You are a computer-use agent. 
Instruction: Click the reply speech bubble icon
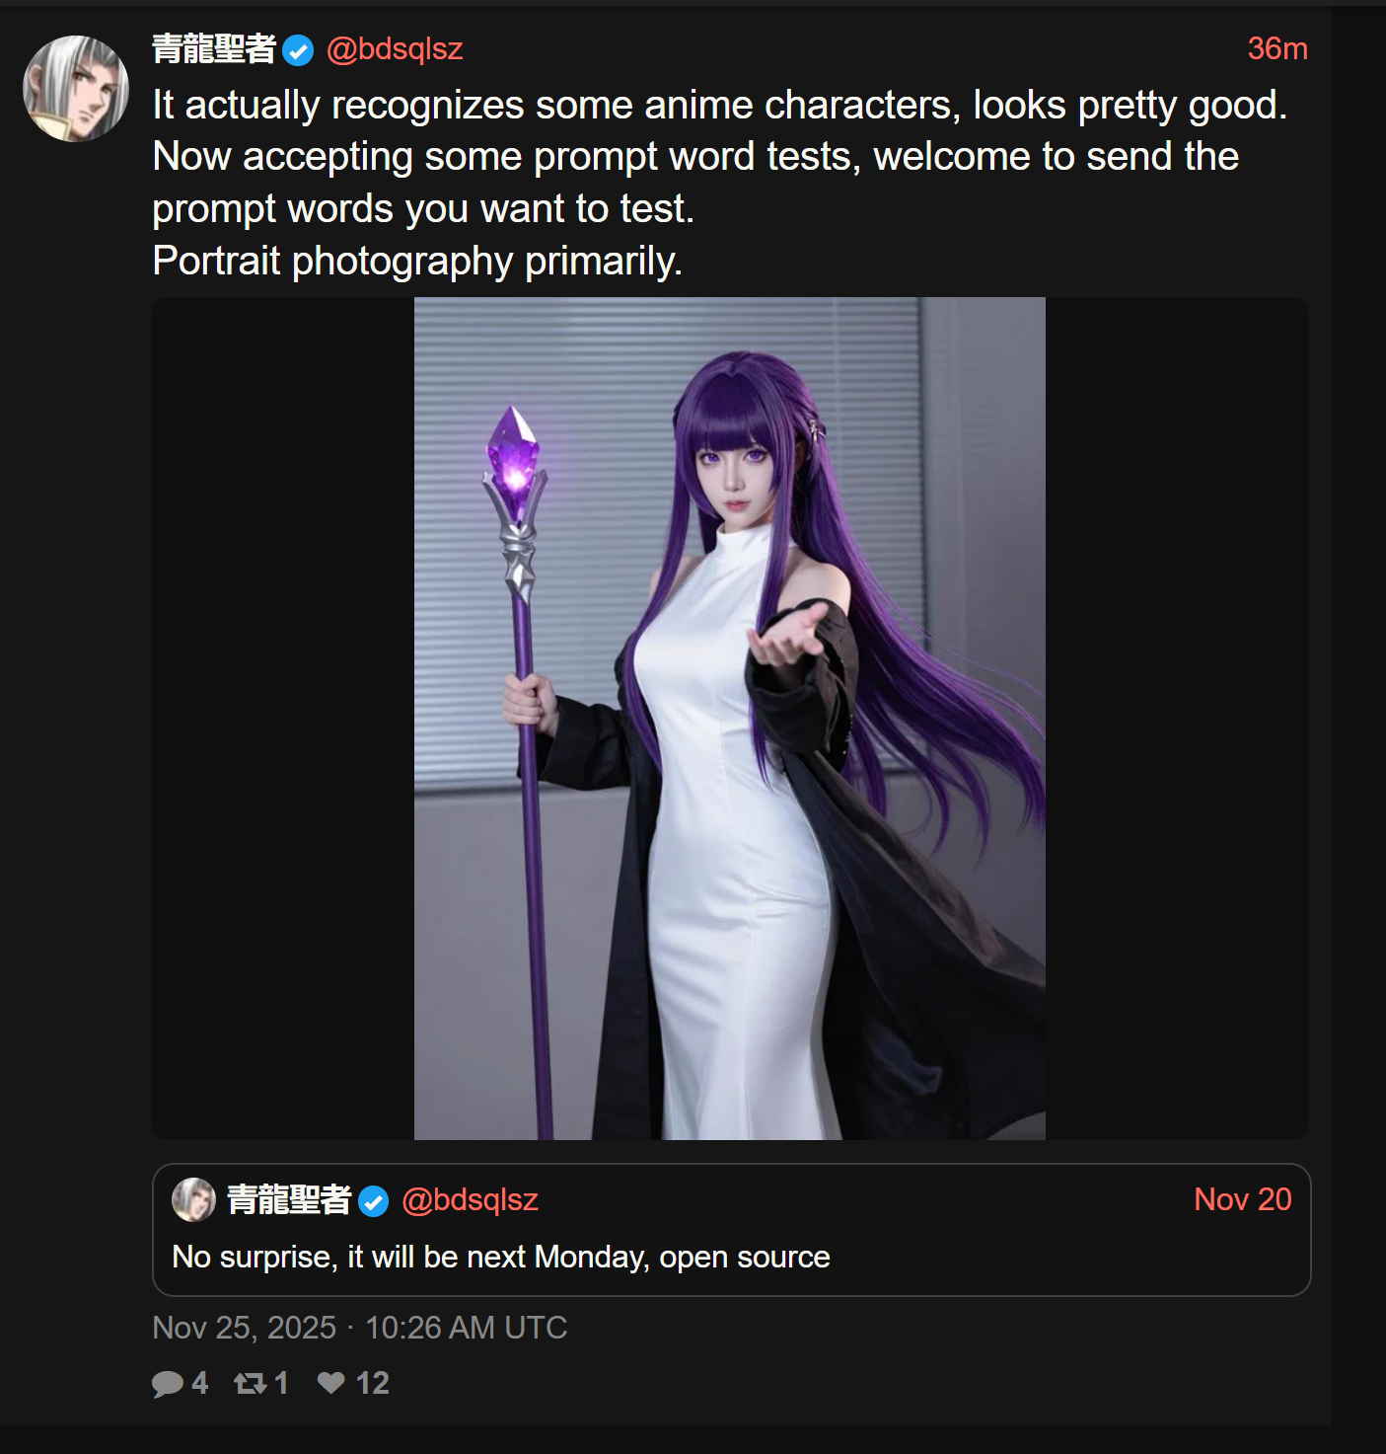[167, 1384]
